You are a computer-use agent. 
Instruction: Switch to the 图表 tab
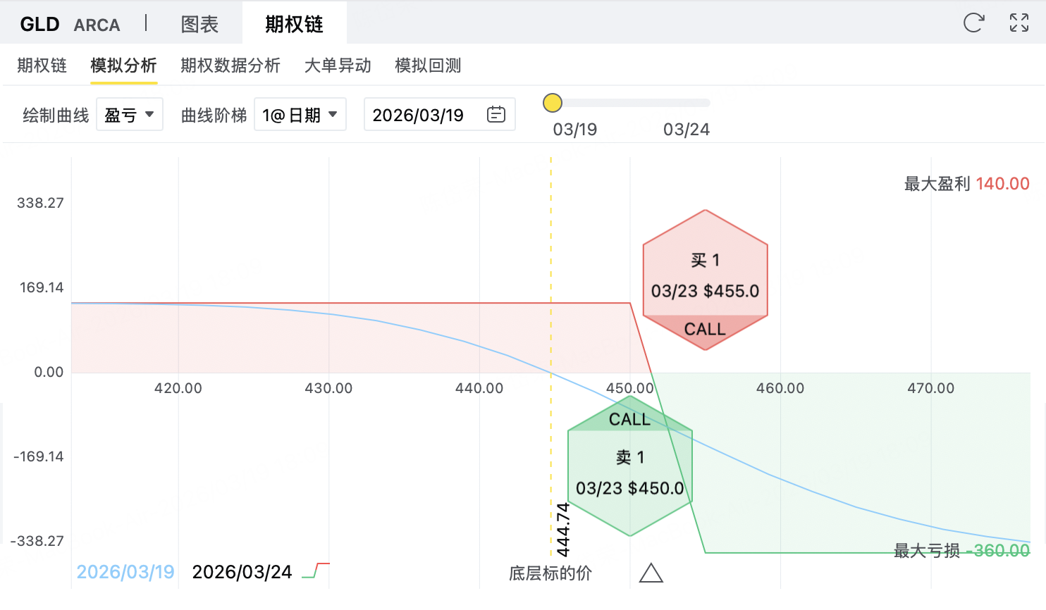point(199,25)
